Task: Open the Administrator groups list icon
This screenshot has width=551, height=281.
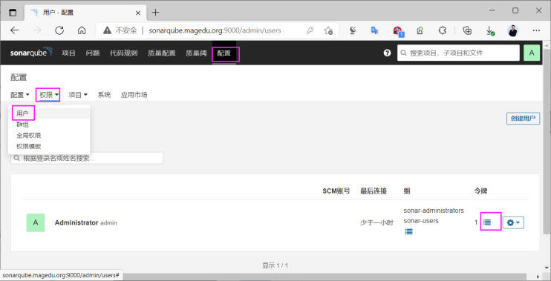Action: pos(408,232)
